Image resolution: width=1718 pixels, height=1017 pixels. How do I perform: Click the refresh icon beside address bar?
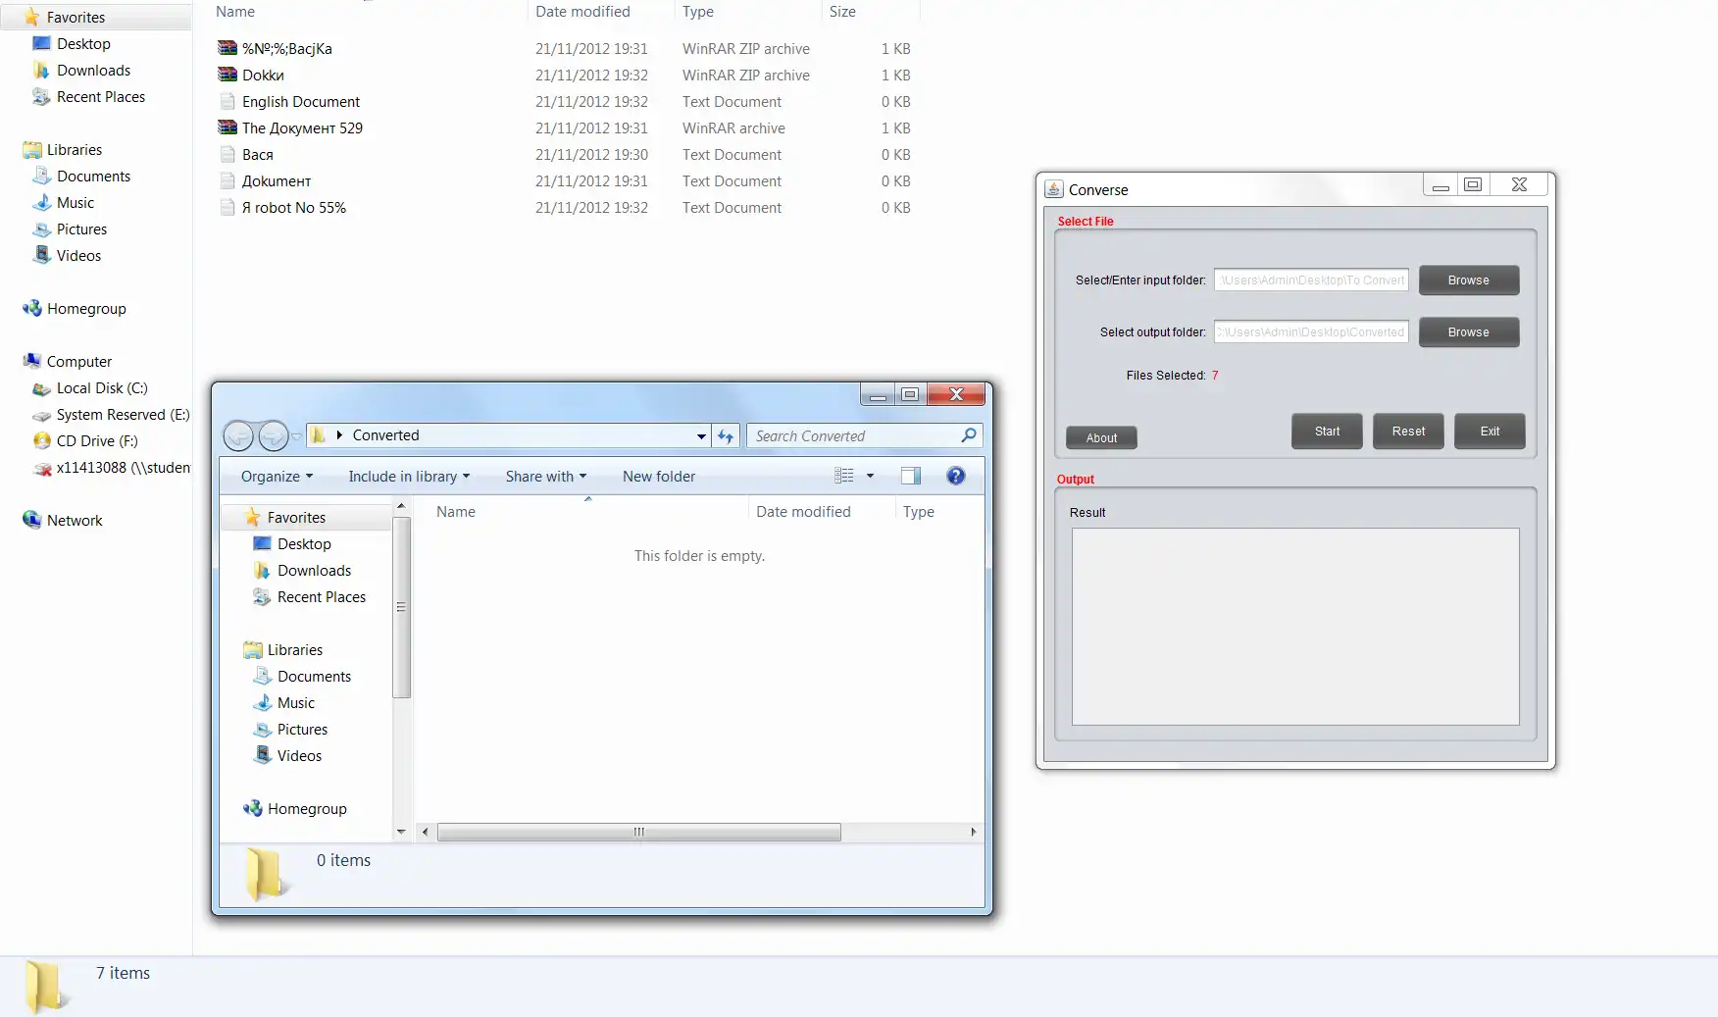pos(726,436)
